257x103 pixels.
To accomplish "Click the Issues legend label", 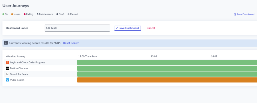I will (x=17, y=14).
